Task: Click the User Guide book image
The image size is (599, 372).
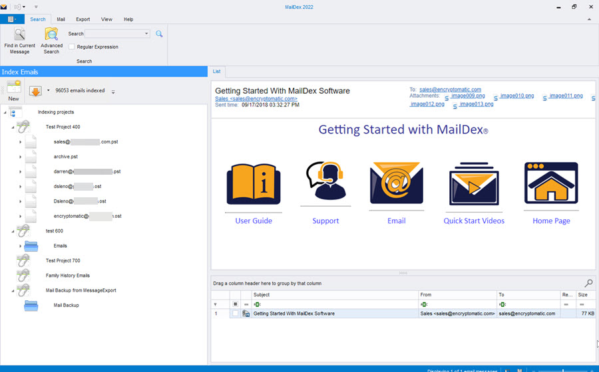Action: [254, 185]
